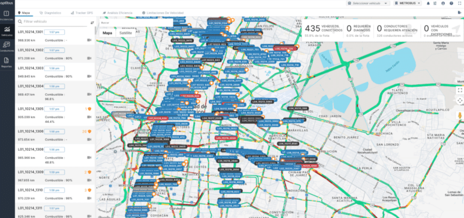
Task: Click the time badge of L01_10214_1311
Action: (x=54, y=208)
